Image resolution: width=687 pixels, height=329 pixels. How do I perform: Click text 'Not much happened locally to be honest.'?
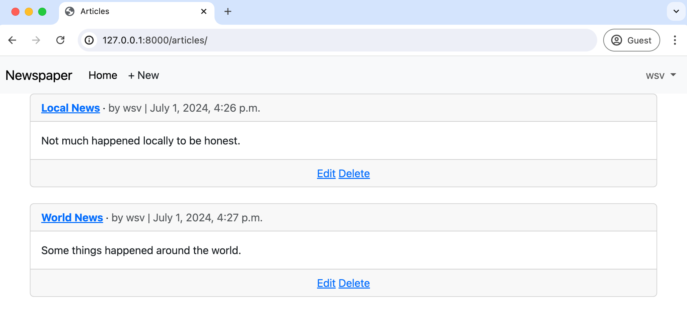(x=141, y=141)
